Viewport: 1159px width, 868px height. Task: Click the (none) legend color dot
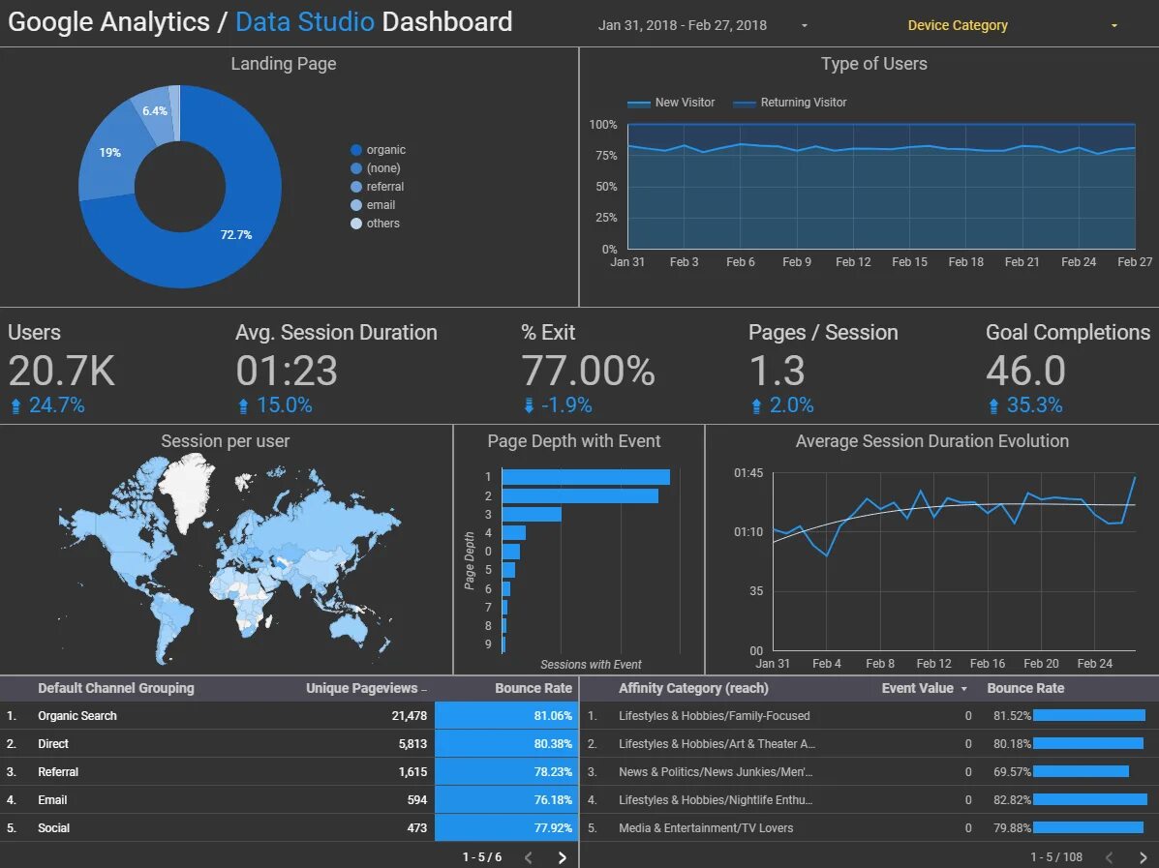(x=356, y=168)
